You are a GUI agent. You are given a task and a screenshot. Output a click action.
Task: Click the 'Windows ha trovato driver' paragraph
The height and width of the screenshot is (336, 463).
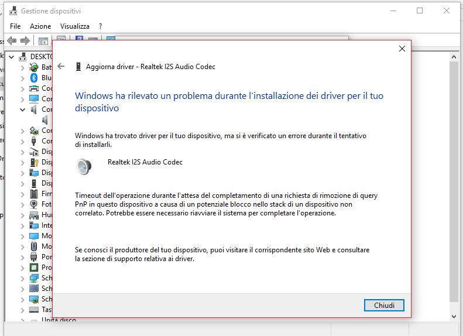(221, 140)
